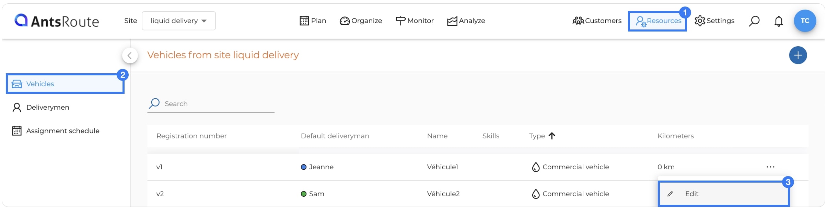This screenshot has height=210, width=827.
Task: Click the magnifier icon beside Search field
Action: pyautogui.click(x=154, y=103)
